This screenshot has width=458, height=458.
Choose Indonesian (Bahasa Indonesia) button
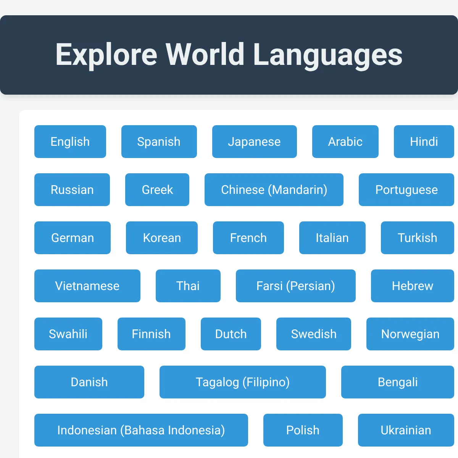coord(141,430)
